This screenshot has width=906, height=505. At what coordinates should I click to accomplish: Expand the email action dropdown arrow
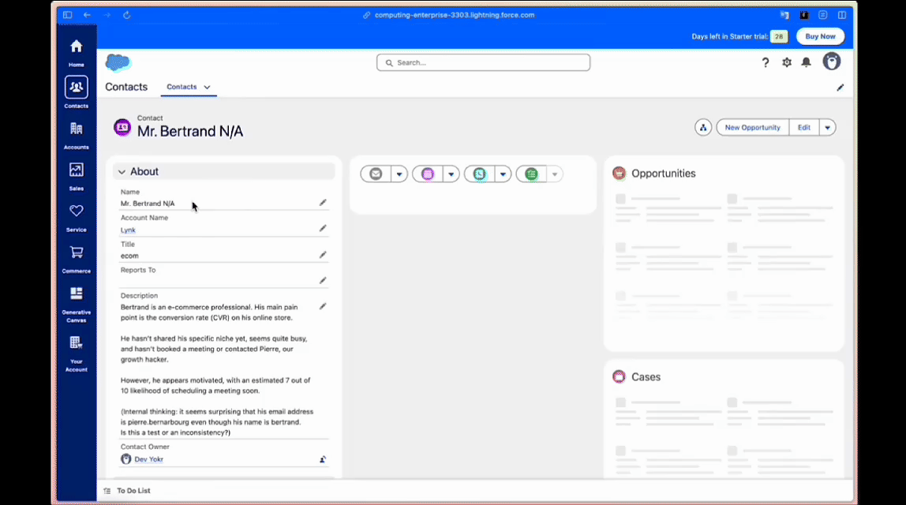[399, 174]
